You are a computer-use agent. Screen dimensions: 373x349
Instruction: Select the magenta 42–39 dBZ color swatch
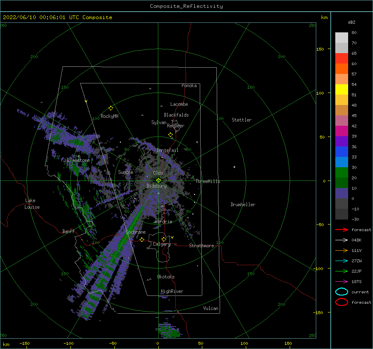[342, 131]
